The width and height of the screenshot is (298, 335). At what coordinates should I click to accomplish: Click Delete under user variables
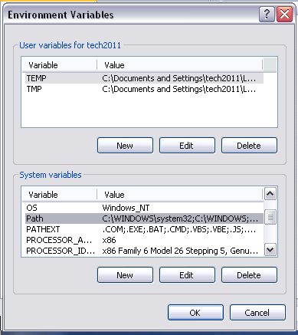(x=249, y=146)
